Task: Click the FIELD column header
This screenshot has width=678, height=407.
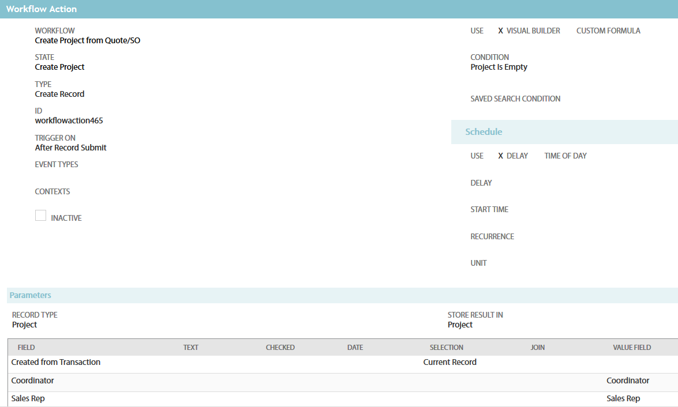Action: (26, 348)
